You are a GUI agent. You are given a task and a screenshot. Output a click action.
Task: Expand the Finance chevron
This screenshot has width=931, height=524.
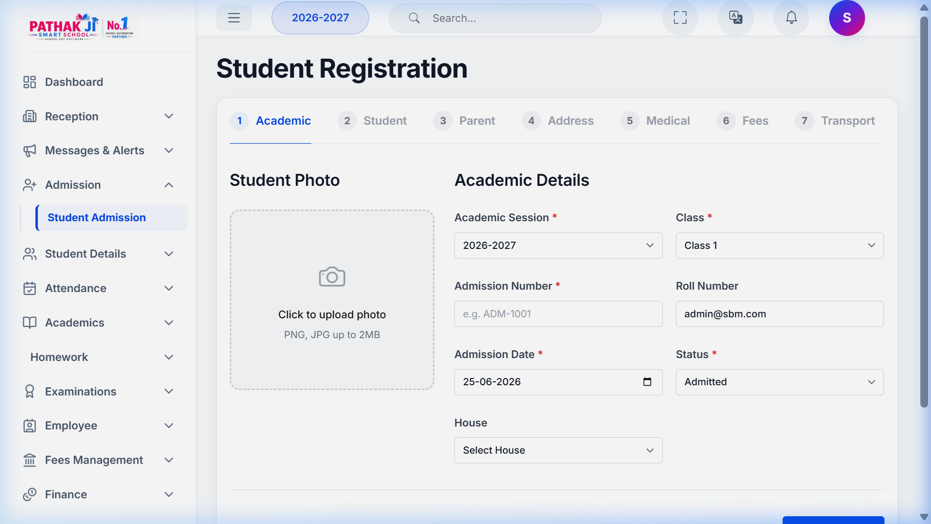169,494
